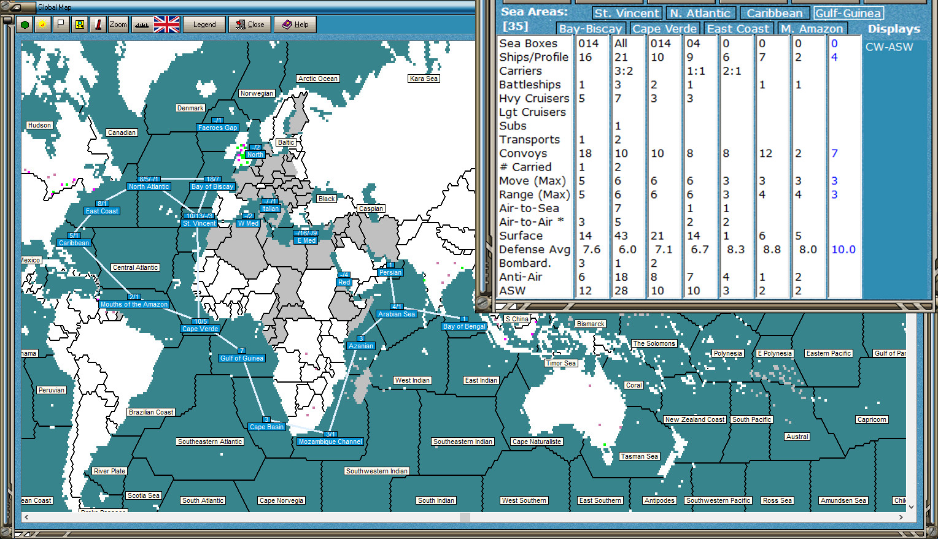Close the Global Map window
The image size is (938, 539).
(x=250, y=25)
